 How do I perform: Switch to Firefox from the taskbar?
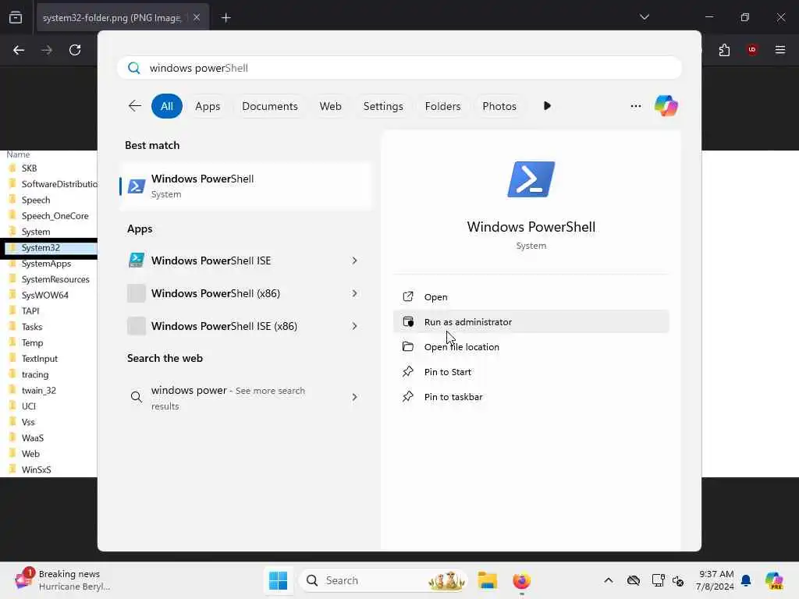click(x=521, y=580)
